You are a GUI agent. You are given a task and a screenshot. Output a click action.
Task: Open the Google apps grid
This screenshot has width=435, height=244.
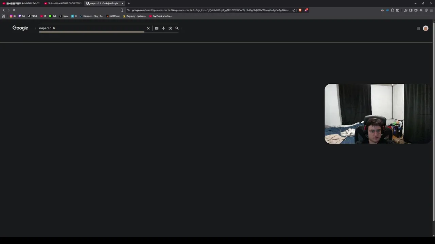[x=418, y=28]
